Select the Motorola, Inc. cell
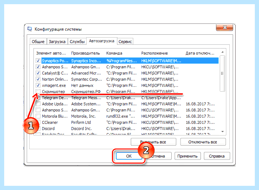The image size is (259, 190). pos(84,116)
